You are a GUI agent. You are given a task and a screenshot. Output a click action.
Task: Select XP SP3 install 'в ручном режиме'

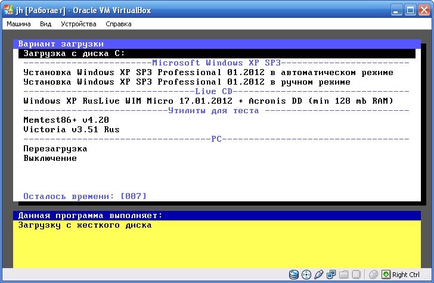pyautogui.click(x=187, y=82)
